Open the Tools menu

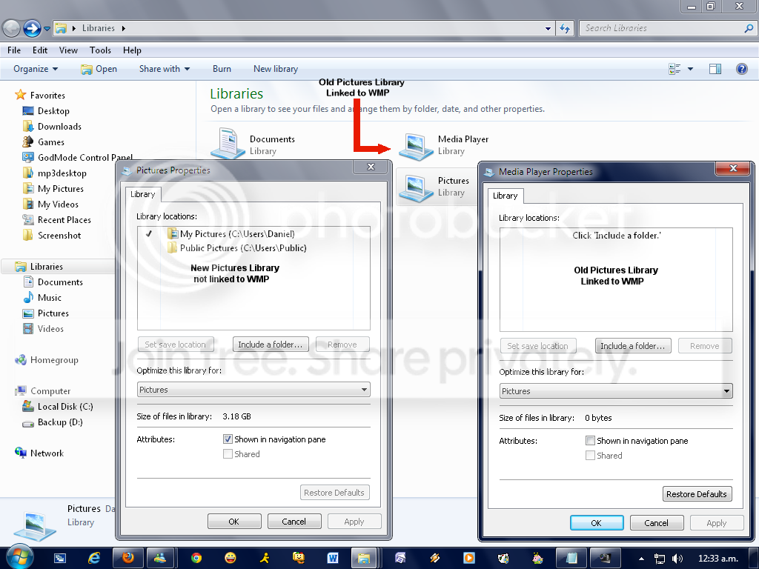pyautogui.click(x=100, y=50)
